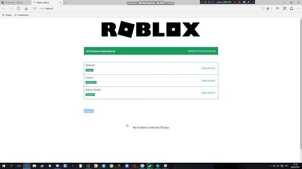
Task: Click the green Website tag badge
Action: click(89, 70)
